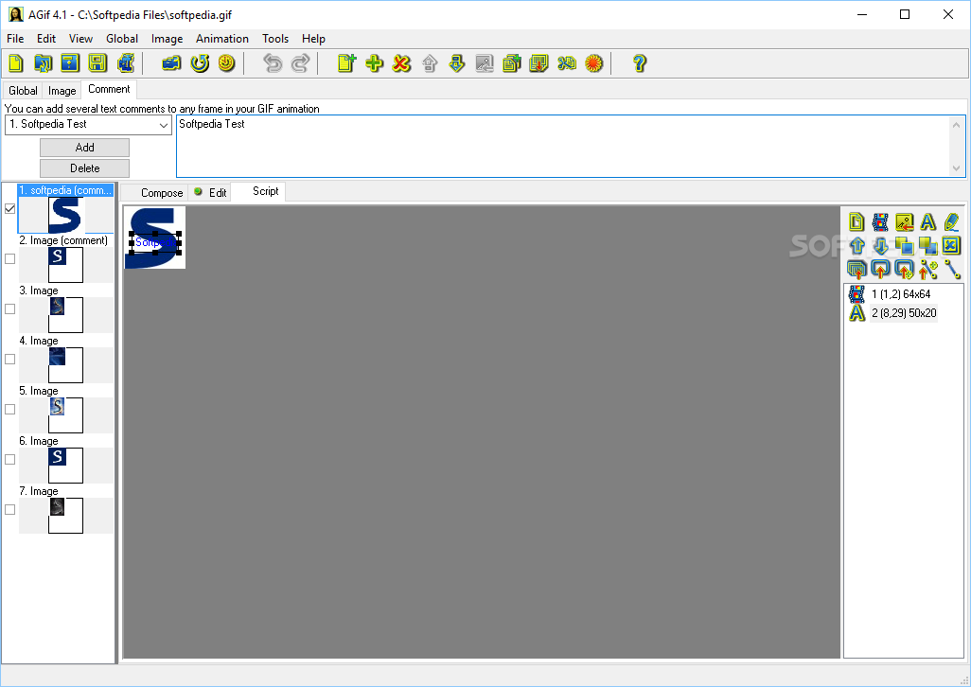Open the Animation menu
Viewport: 971px width, 687px height.
pos(222,39)
